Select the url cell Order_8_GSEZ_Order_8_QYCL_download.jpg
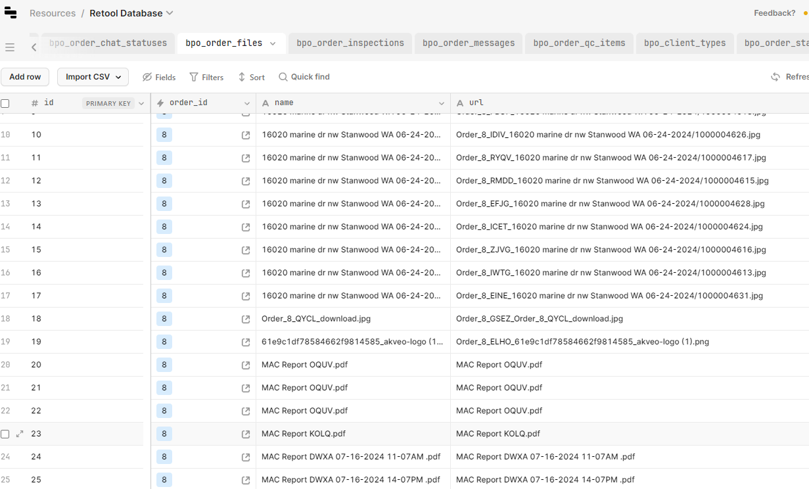The height and width of the screenshot is (489, 809). coord(630,319)
